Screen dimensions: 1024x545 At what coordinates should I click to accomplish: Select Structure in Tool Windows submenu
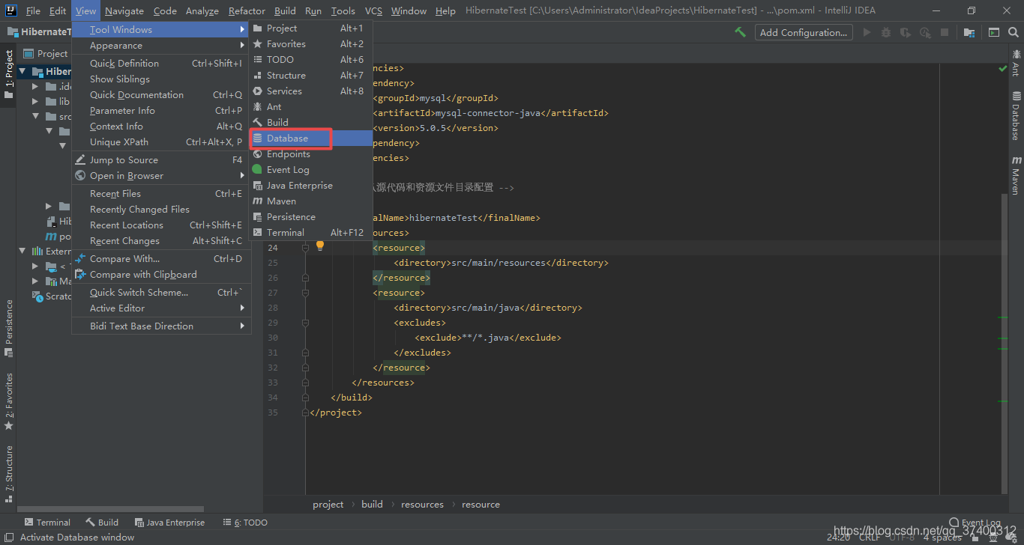pyautogui.click(x=311, y=76)
